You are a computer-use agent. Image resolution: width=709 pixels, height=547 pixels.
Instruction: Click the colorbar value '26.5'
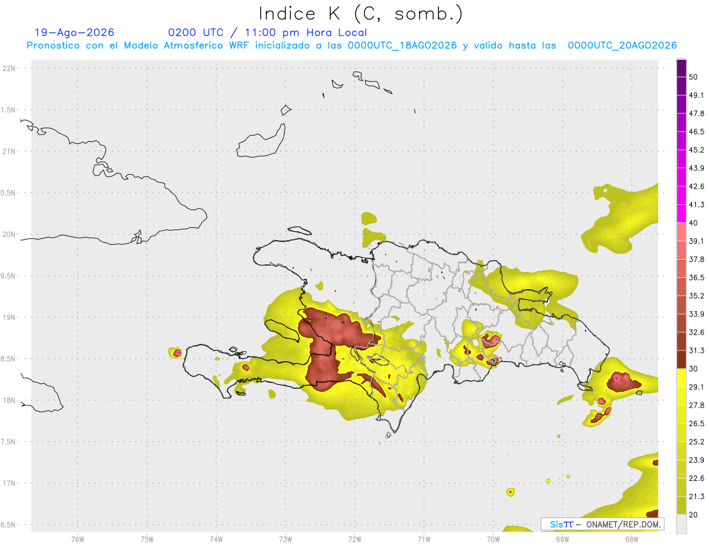click(x=697, y=424)
